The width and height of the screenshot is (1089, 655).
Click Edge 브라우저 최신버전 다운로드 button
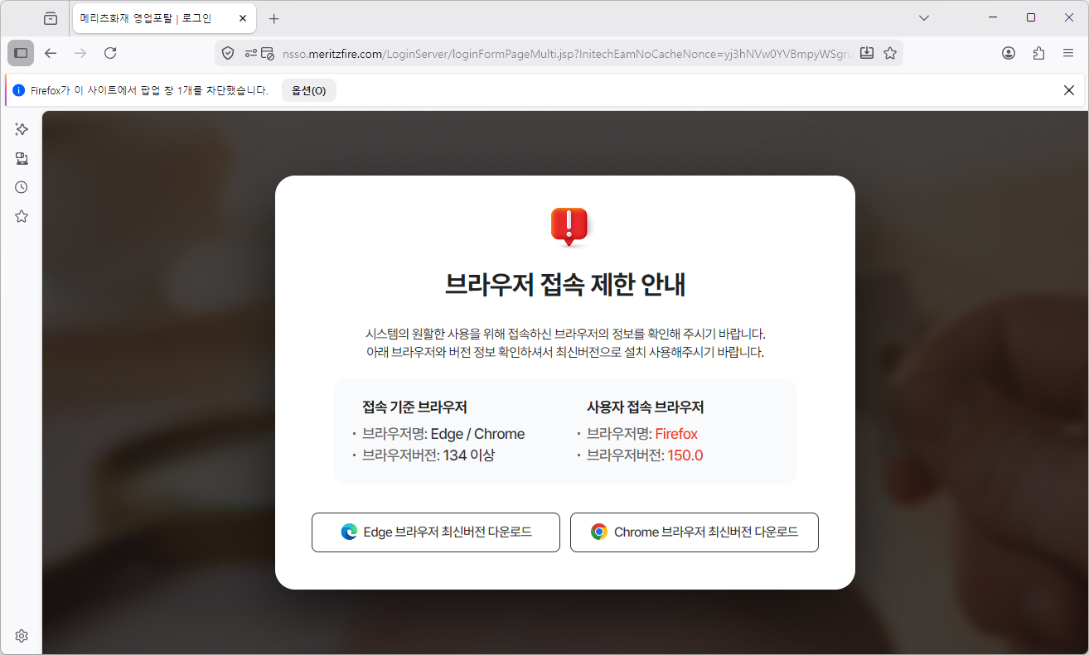(436, 532)
